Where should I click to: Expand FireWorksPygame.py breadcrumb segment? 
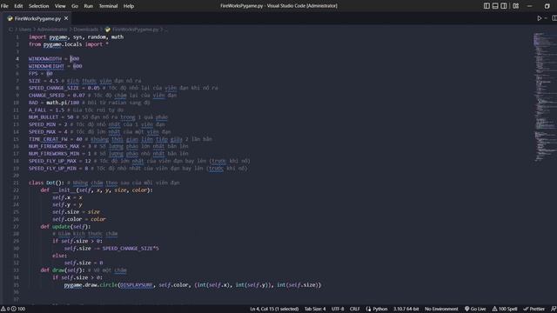pos(136,30)
